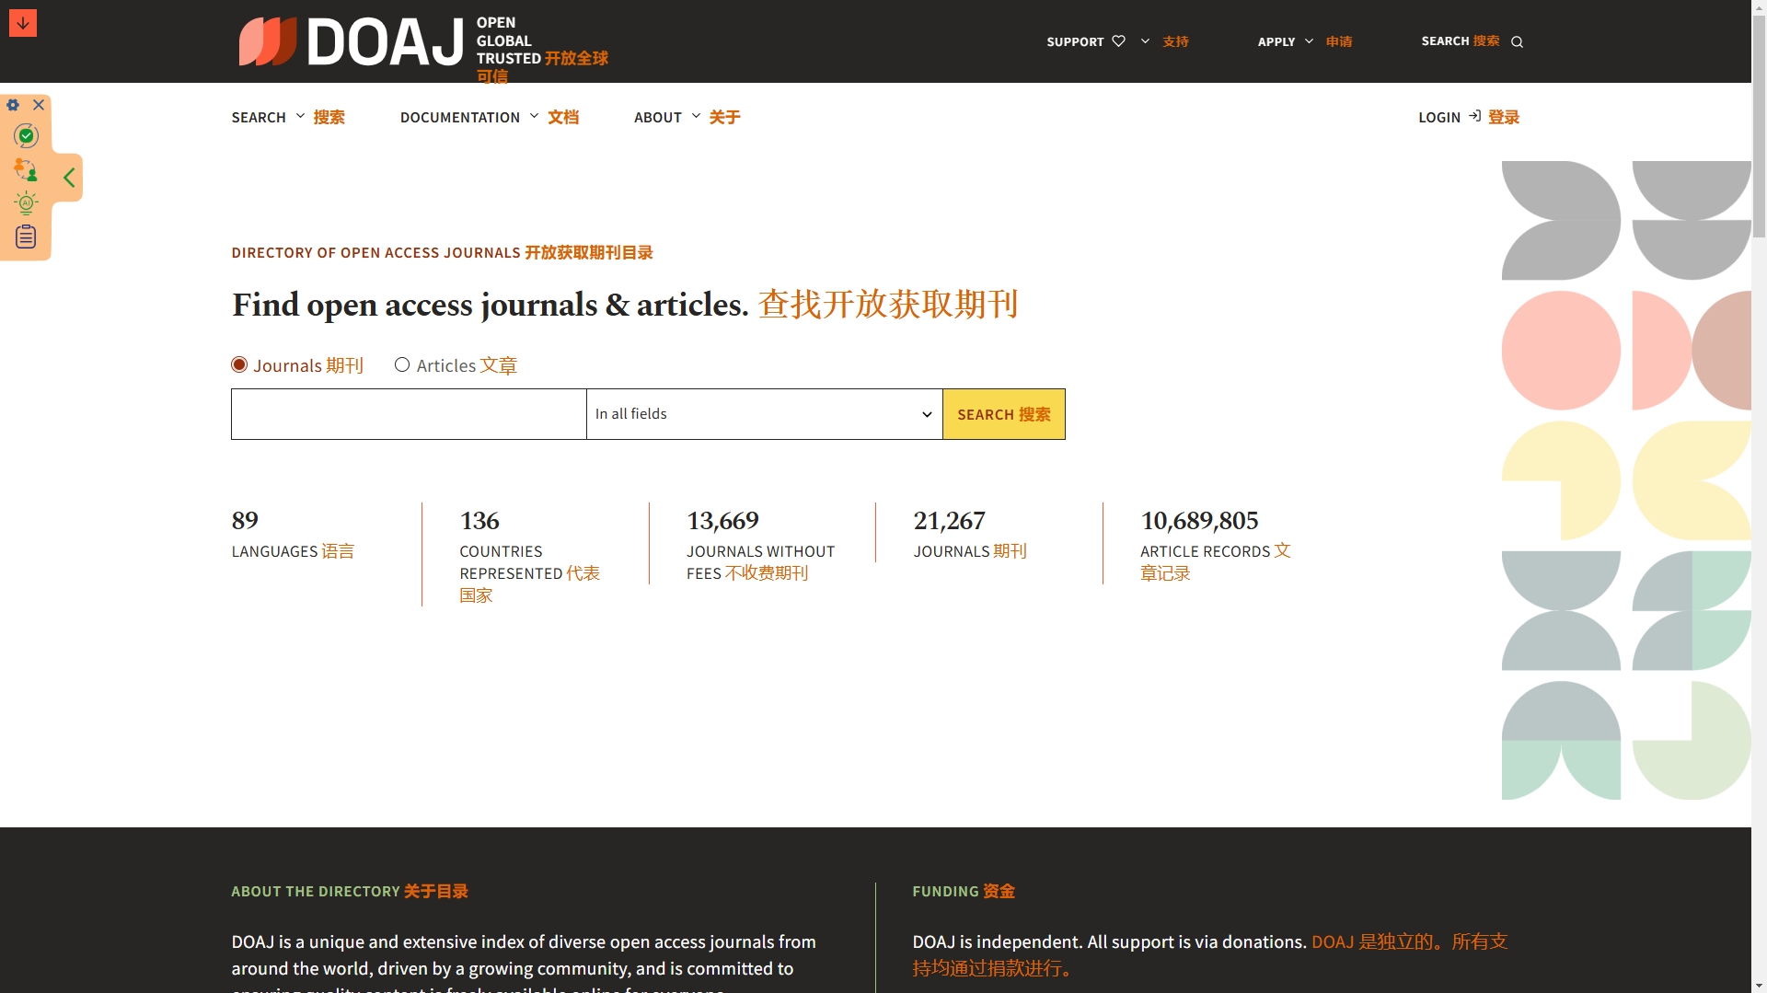This screenshot has height=993, width=1767.
Task: Open the 'In all fields' dropdown
Action: [x=764, y=414]
